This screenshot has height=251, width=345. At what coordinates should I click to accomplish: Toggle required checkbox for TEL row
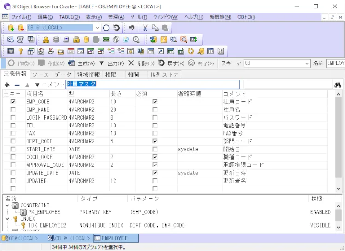coord(155,125)
